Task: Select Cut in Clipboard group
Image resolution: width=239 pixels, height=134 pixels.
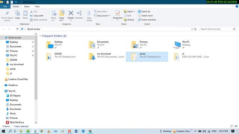Action: [34, 12]
